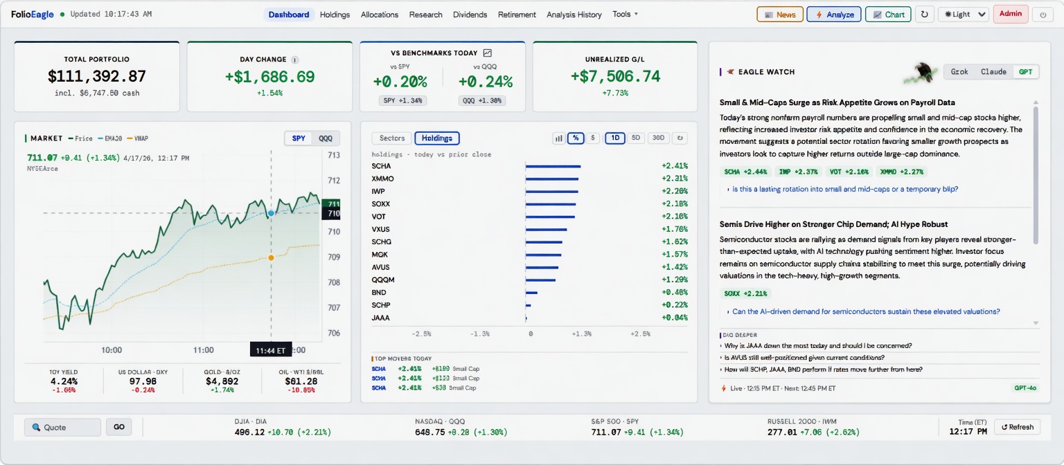1064x465 pixels.
Task: Select Claude as the Eagle Watch model
Action: point(993,71)
